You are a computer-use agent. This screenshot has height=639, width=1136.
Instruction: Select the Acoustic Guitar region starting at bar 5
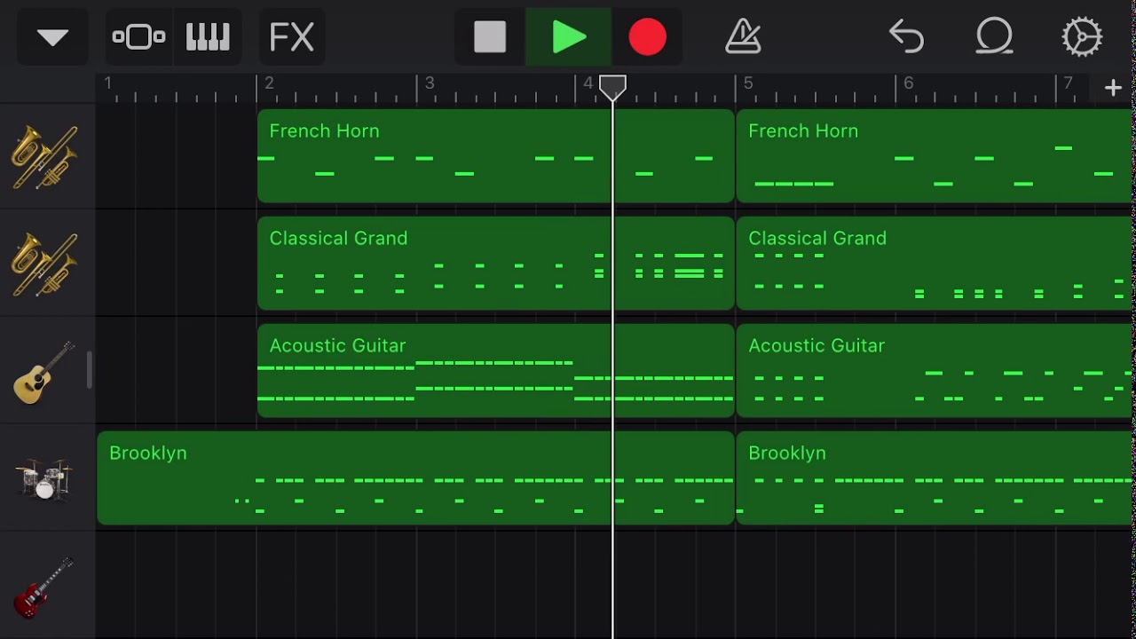pos(935,371)
